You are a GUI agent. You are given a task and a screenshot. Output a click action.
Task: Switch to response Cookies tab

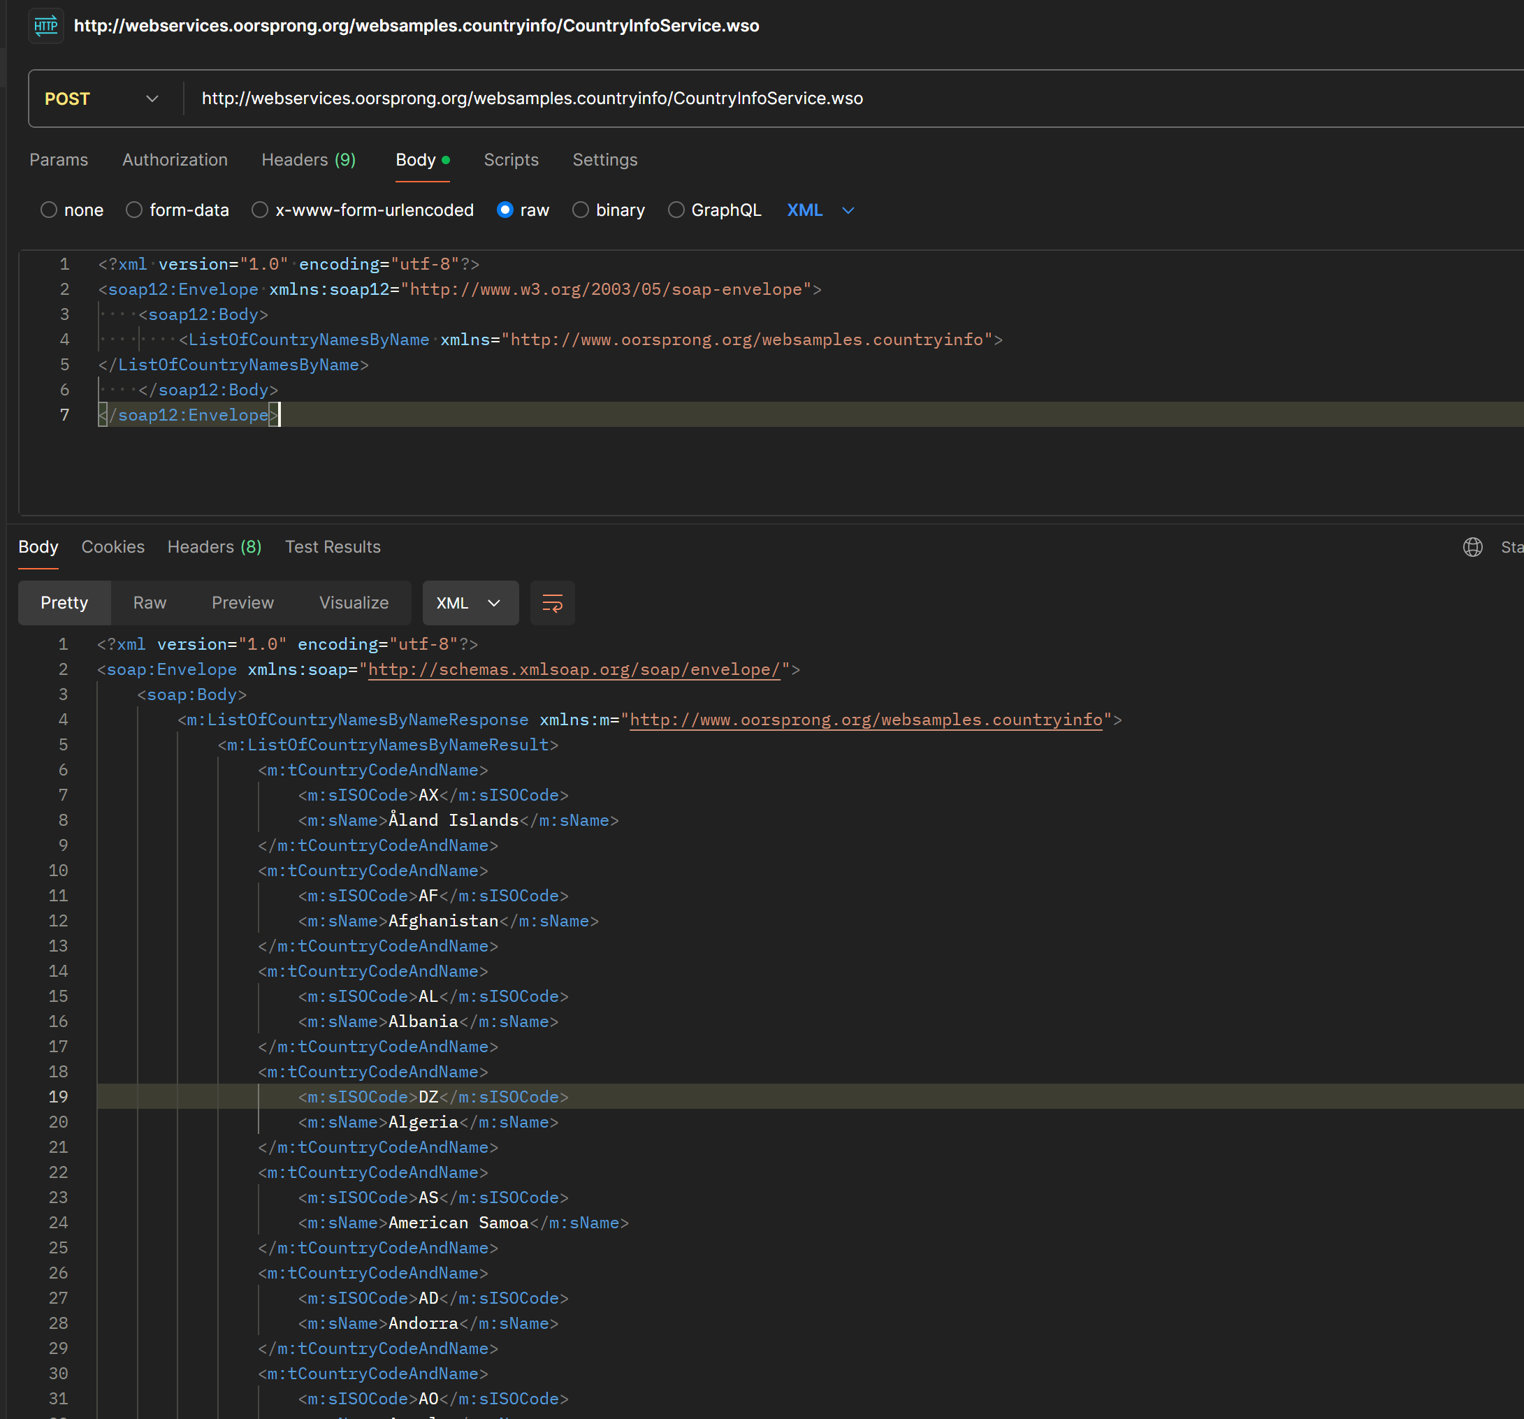click(113, 547)
